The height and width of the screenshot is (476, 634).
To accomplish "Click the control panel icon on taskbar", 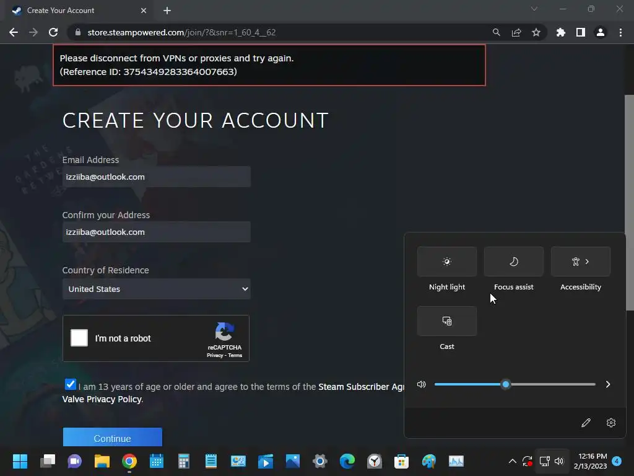I will point(238,461).
